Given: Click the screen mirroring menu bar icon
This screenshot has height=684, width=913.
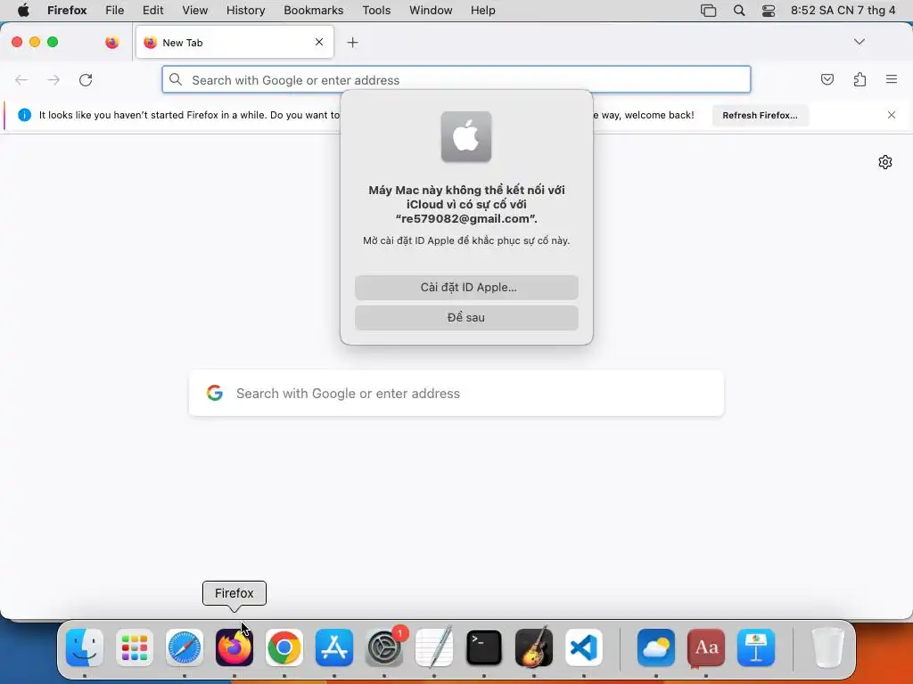Looking at the screenshot, I should click(709, 11).
